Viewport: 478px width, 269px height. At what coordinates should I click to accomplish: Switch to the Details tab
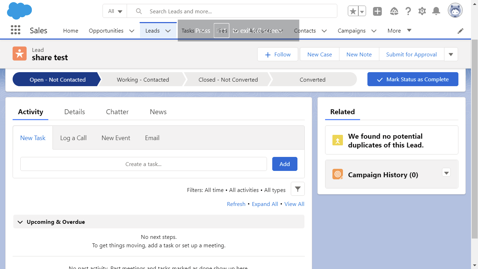click(x=75, y=112)
